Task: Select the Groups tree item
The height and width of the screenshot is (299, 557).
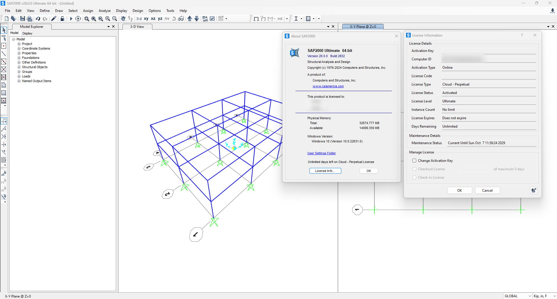Action: click(27, 72)
